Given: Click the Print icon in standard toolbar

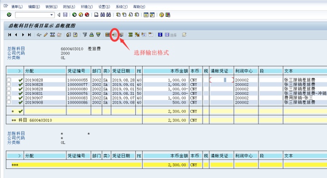Looking at the screenshot, I should pos(96,15).
